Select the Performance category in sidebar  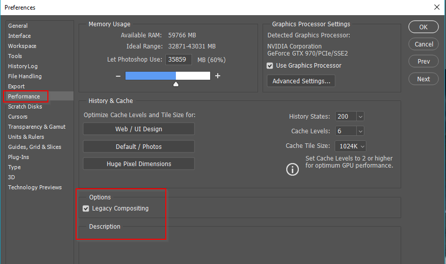tap(24, 96)
